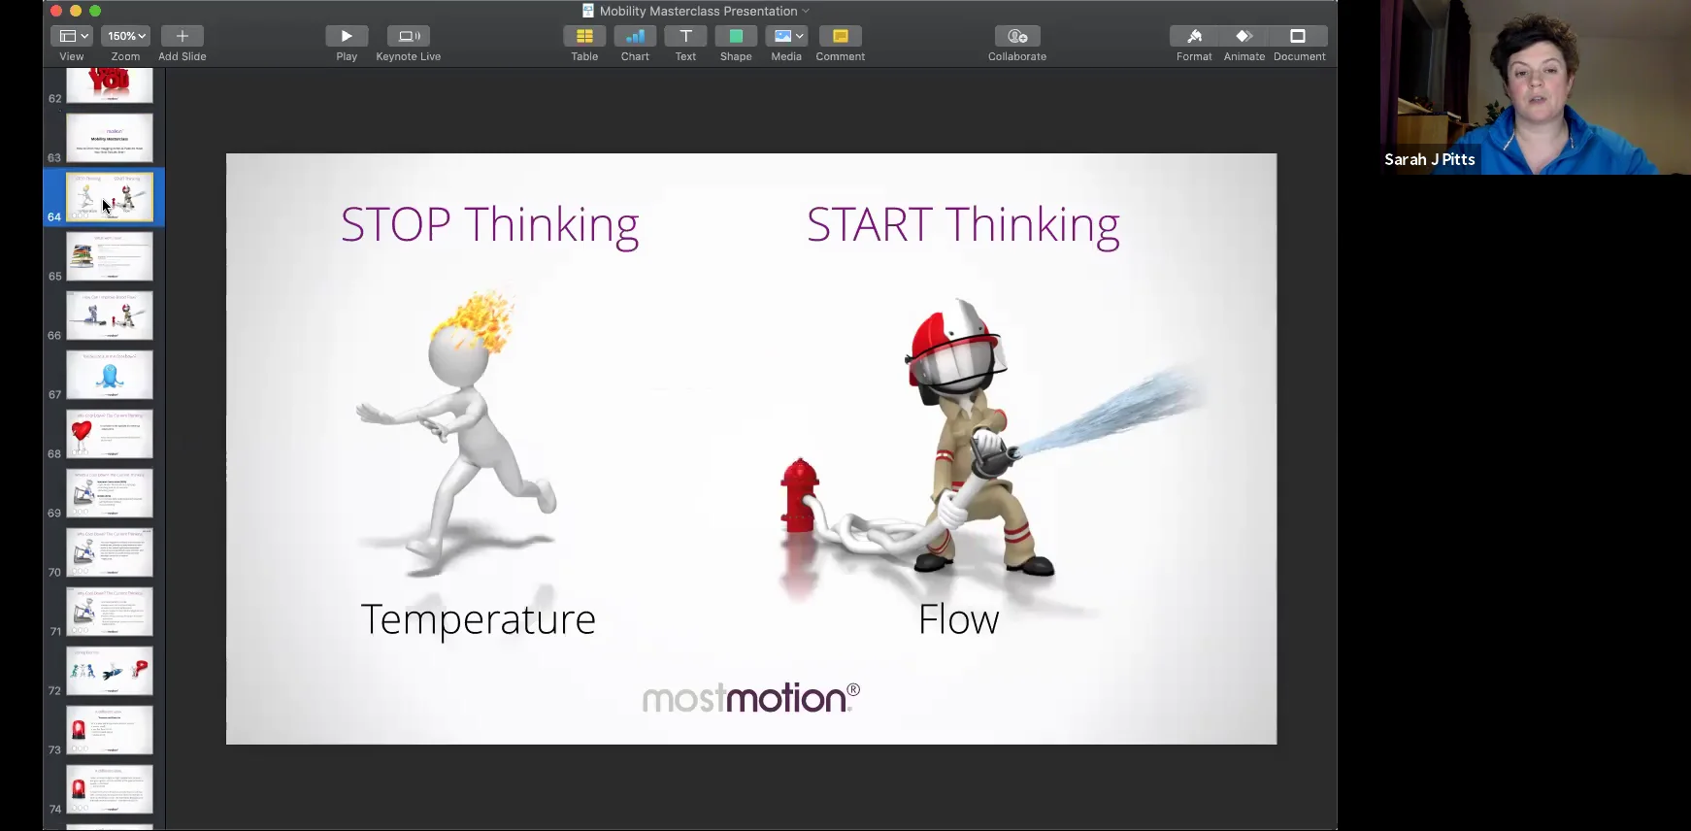Click the 'START Thinking' heading text
This screenshot has width=1691, height=831.
point(963,225)
